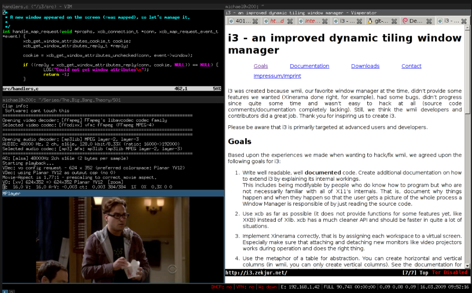Open the Downloads link

[365, 66]
